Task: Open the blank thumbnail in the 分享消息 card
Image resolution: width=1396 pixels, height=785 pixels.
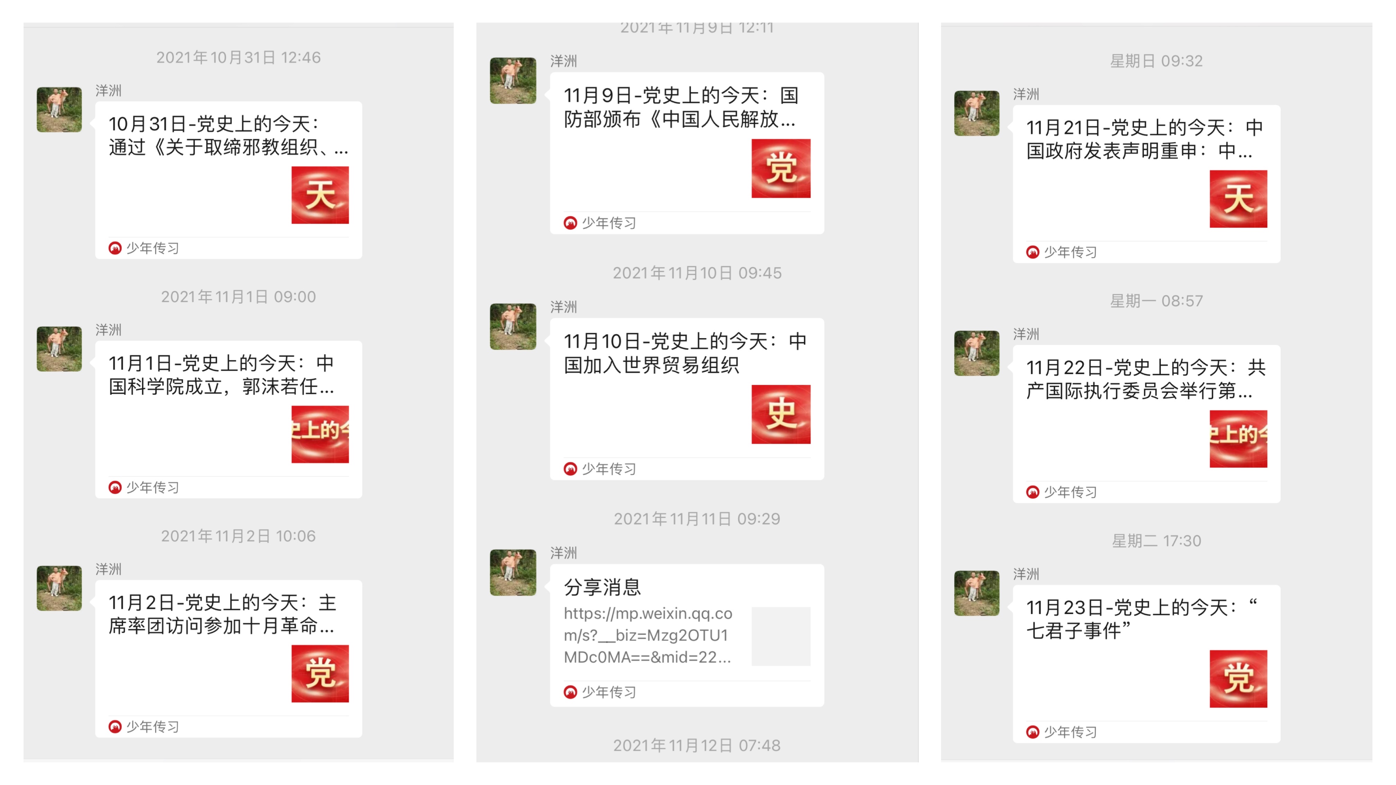Action: pyautogui.click(x=781, y=636)
